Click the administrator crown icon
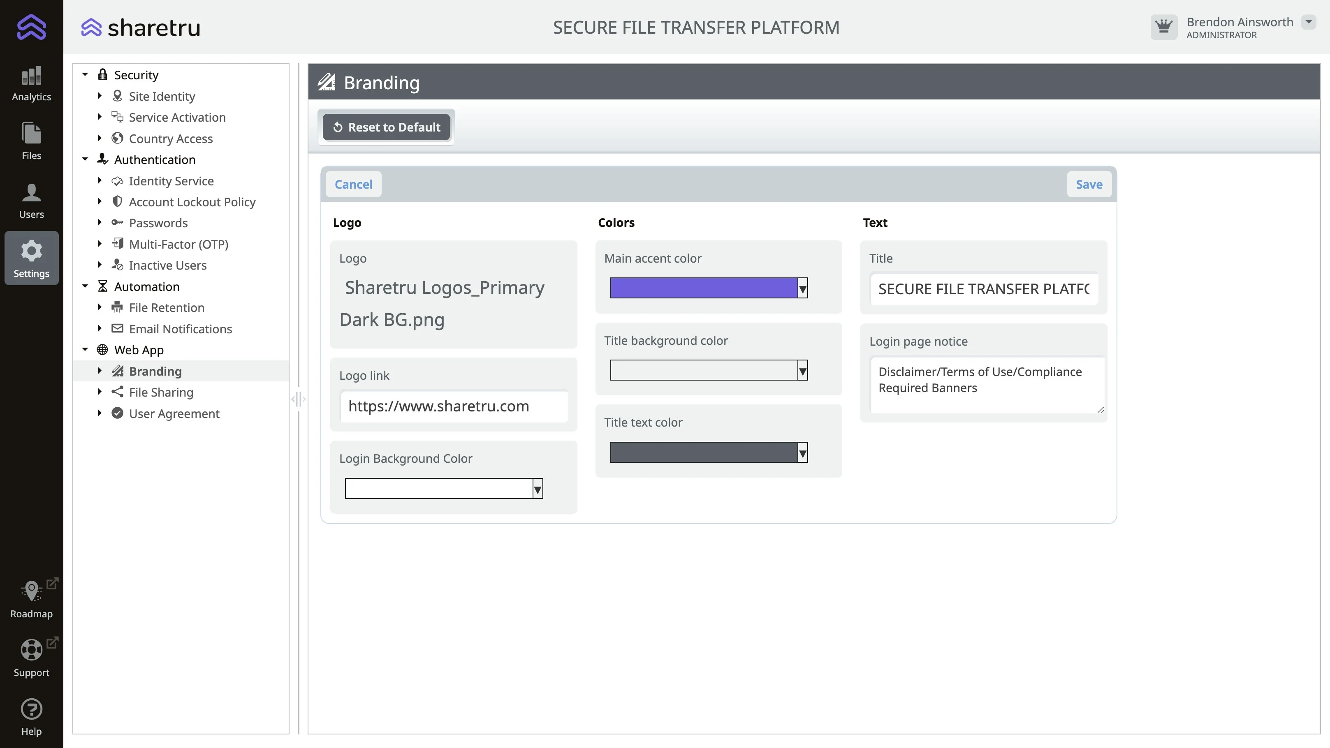1330x748 pixels. [x=1164, y=27]
